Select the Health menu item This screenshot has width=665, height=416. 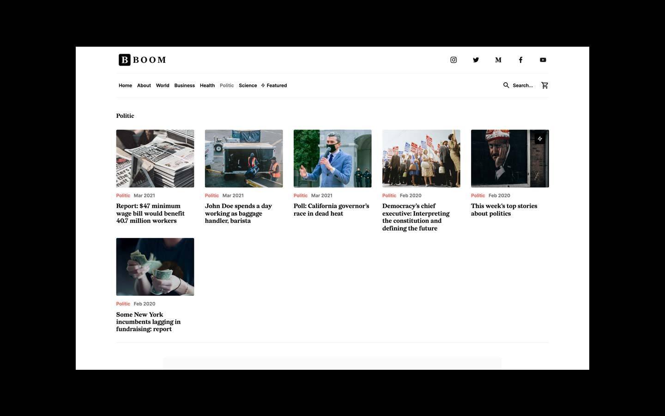[207, 86]
